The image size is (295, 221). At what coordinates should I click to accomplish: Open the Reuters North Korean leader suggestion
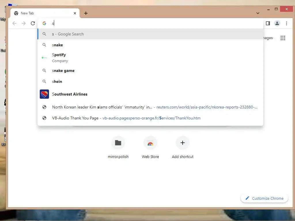(150, 107)
